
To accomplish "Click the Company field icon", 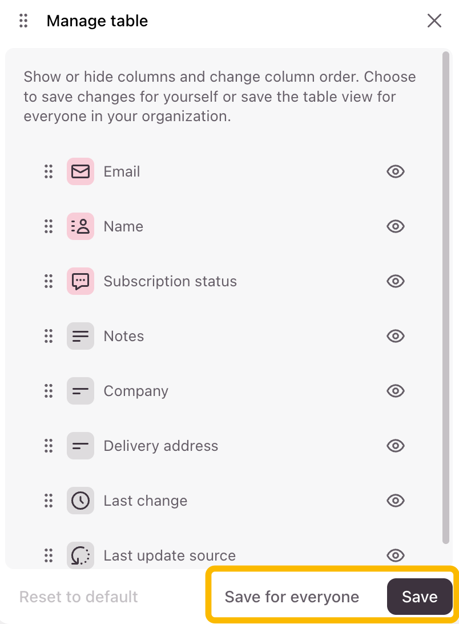I will [x=80, y=391].
